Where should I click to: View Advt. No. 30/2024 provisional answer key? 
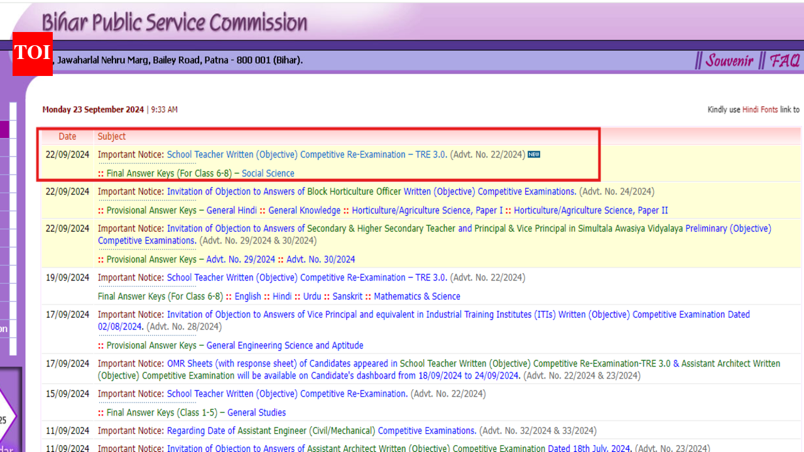coord(320,259)
